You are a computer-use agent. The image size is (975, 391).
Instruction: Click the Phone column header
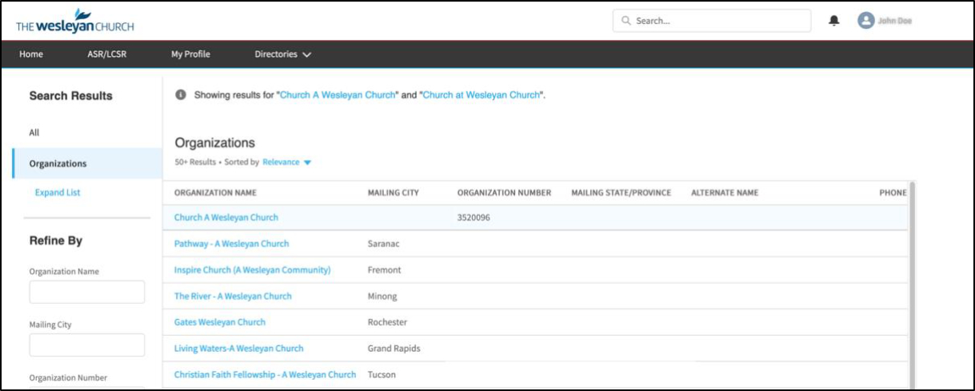point(893,193)
